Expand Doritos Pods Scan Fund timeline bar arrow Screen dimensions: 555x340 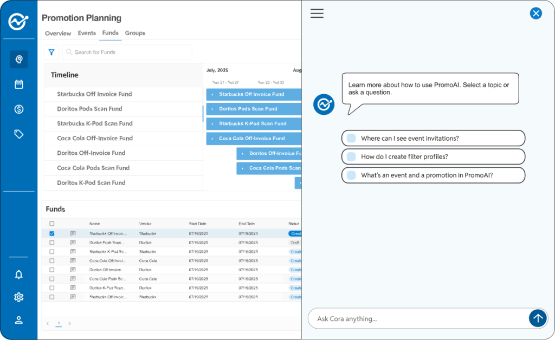[212, 109]
